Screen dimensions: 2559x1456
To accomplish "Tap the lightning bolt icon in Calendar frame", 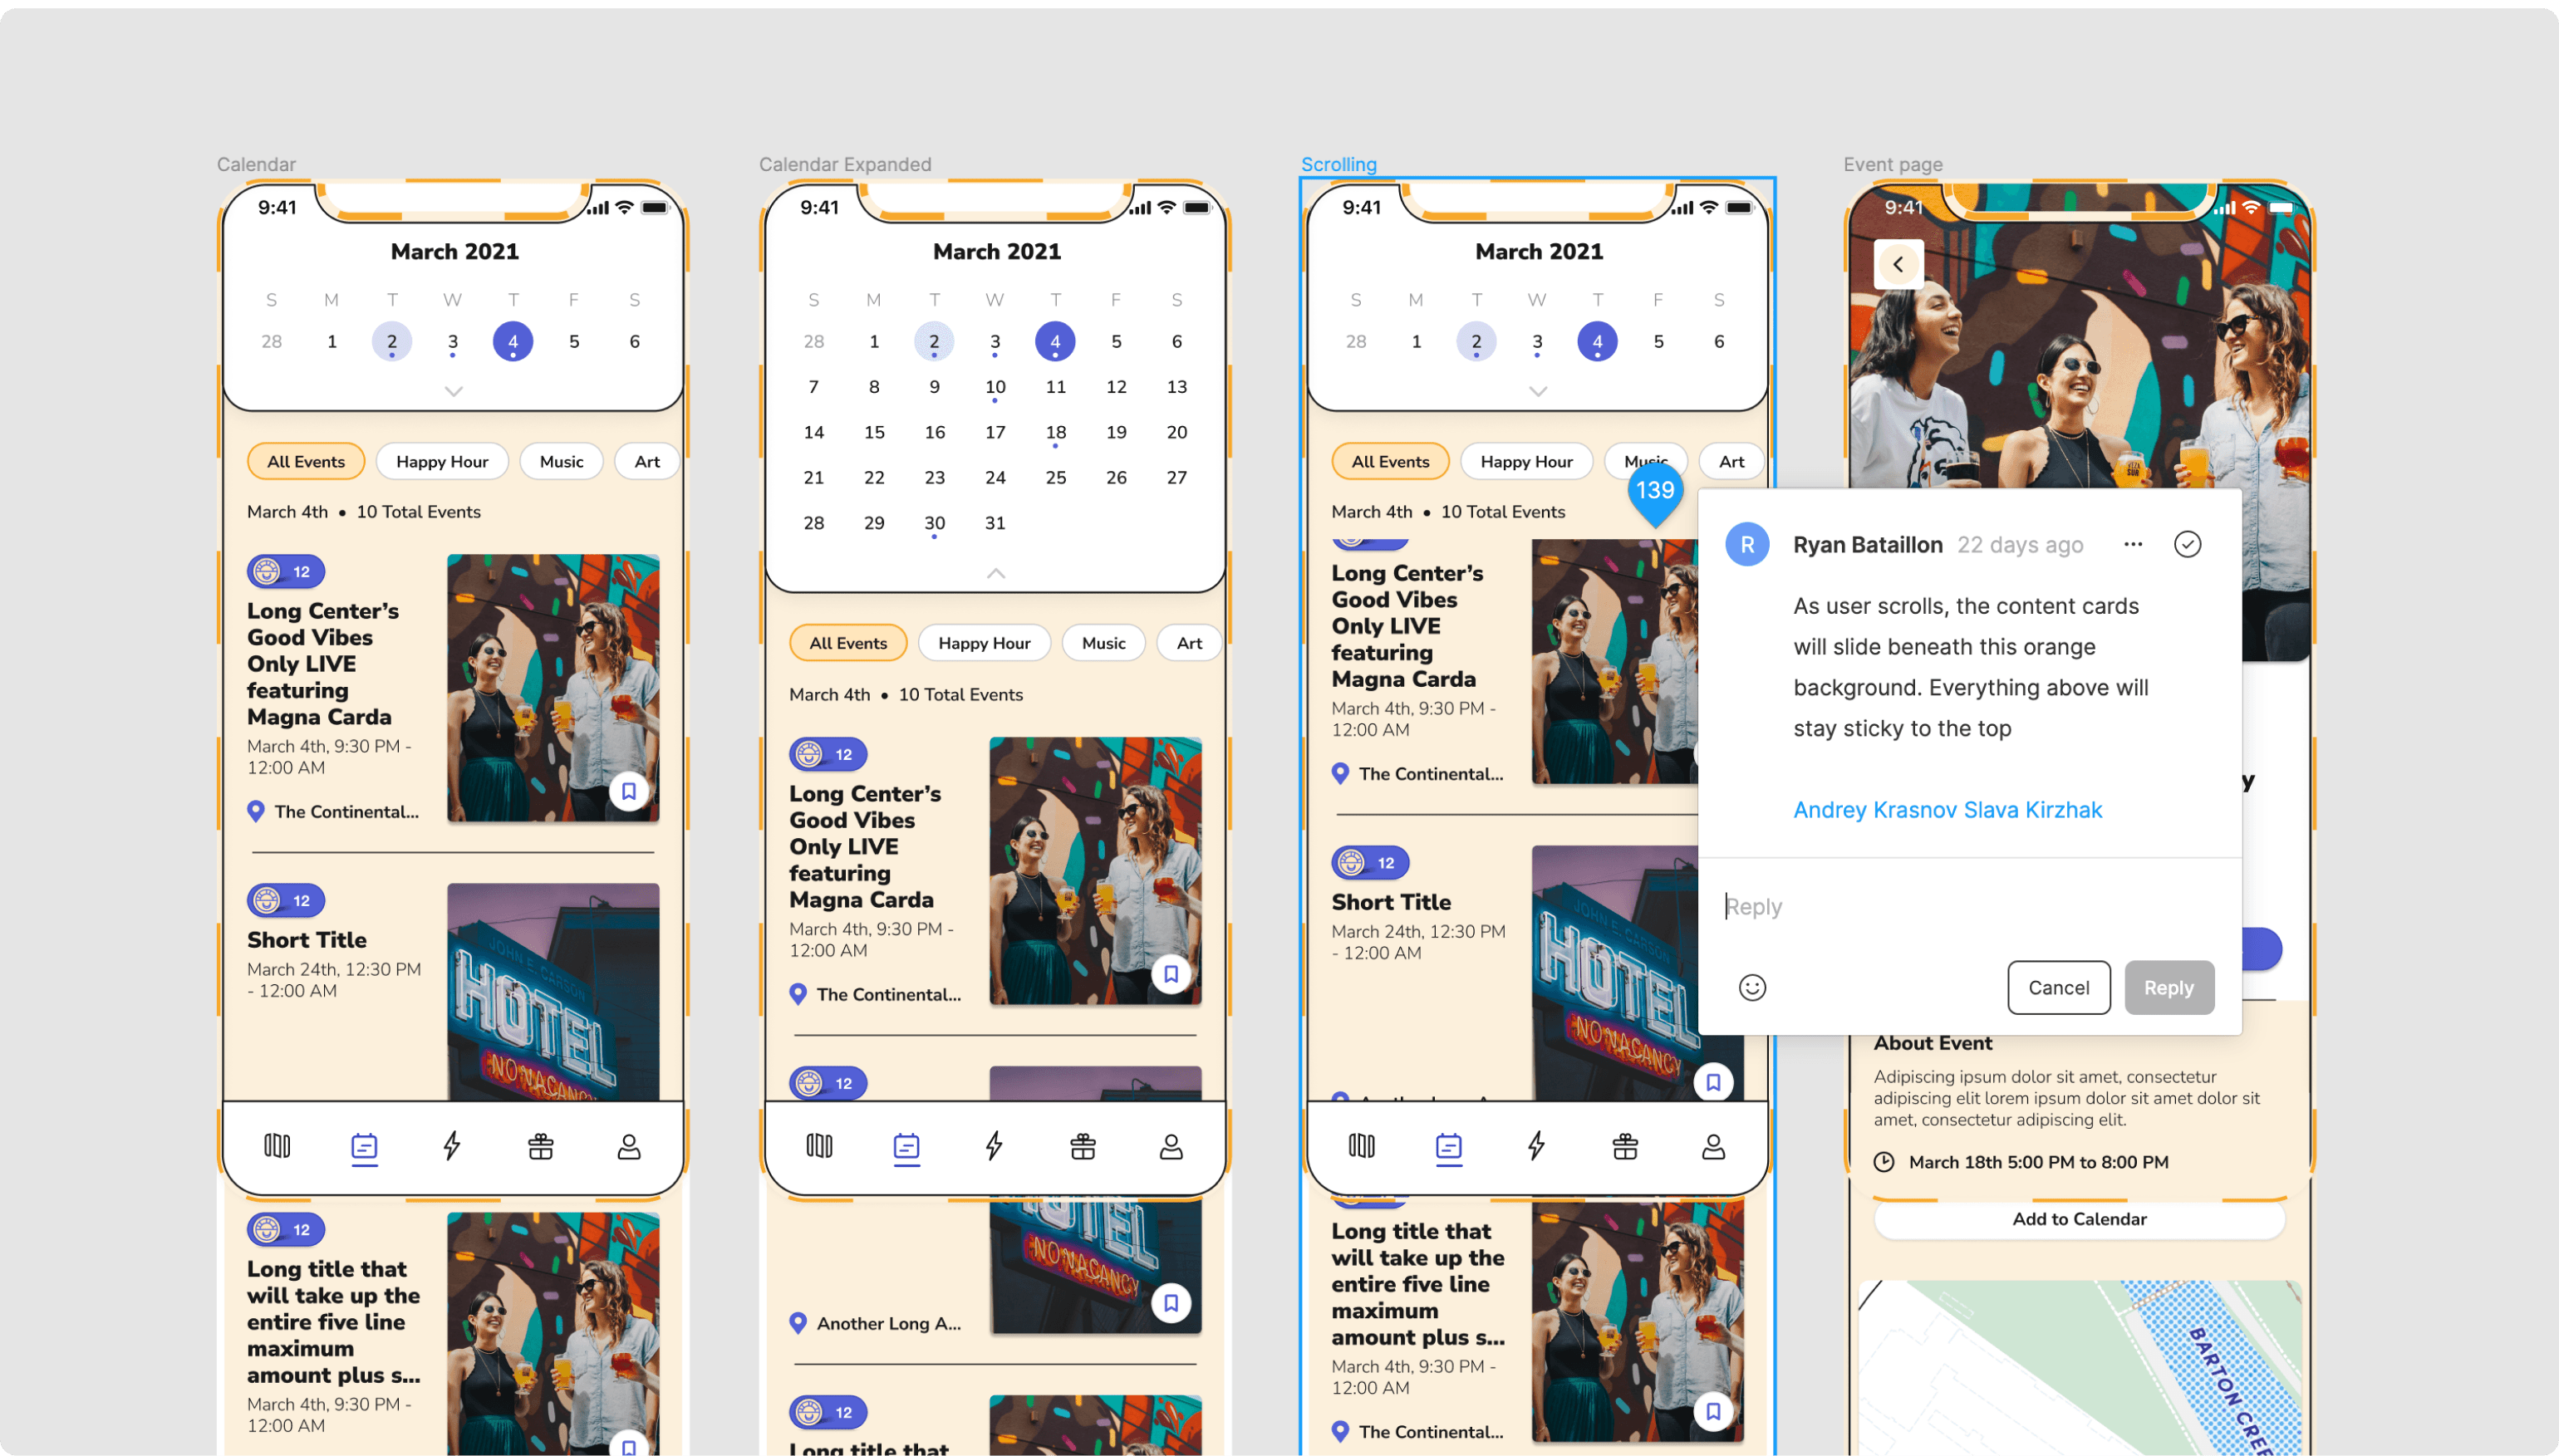I will [452, 1146].
